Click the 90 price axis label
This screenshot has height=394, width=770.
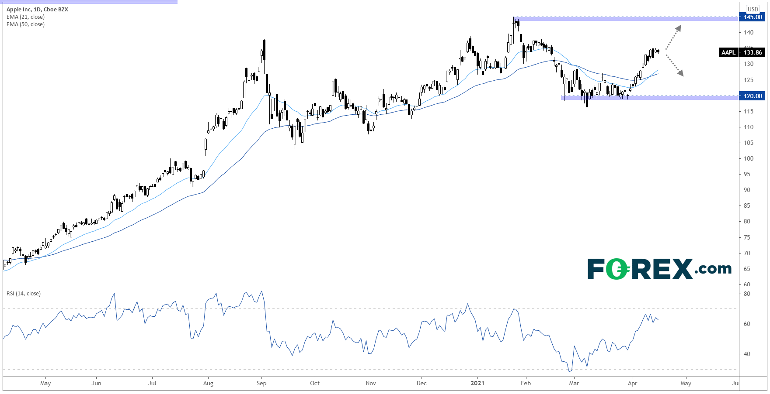click(x=747, y=190)
